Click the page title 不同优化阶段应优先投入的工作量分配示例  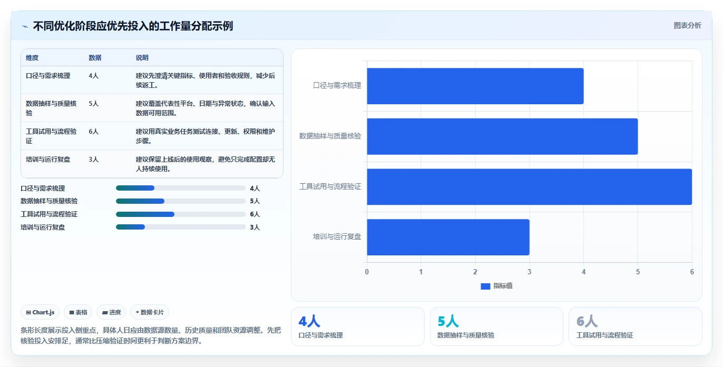pyautogui.click(x=133, y=26)
